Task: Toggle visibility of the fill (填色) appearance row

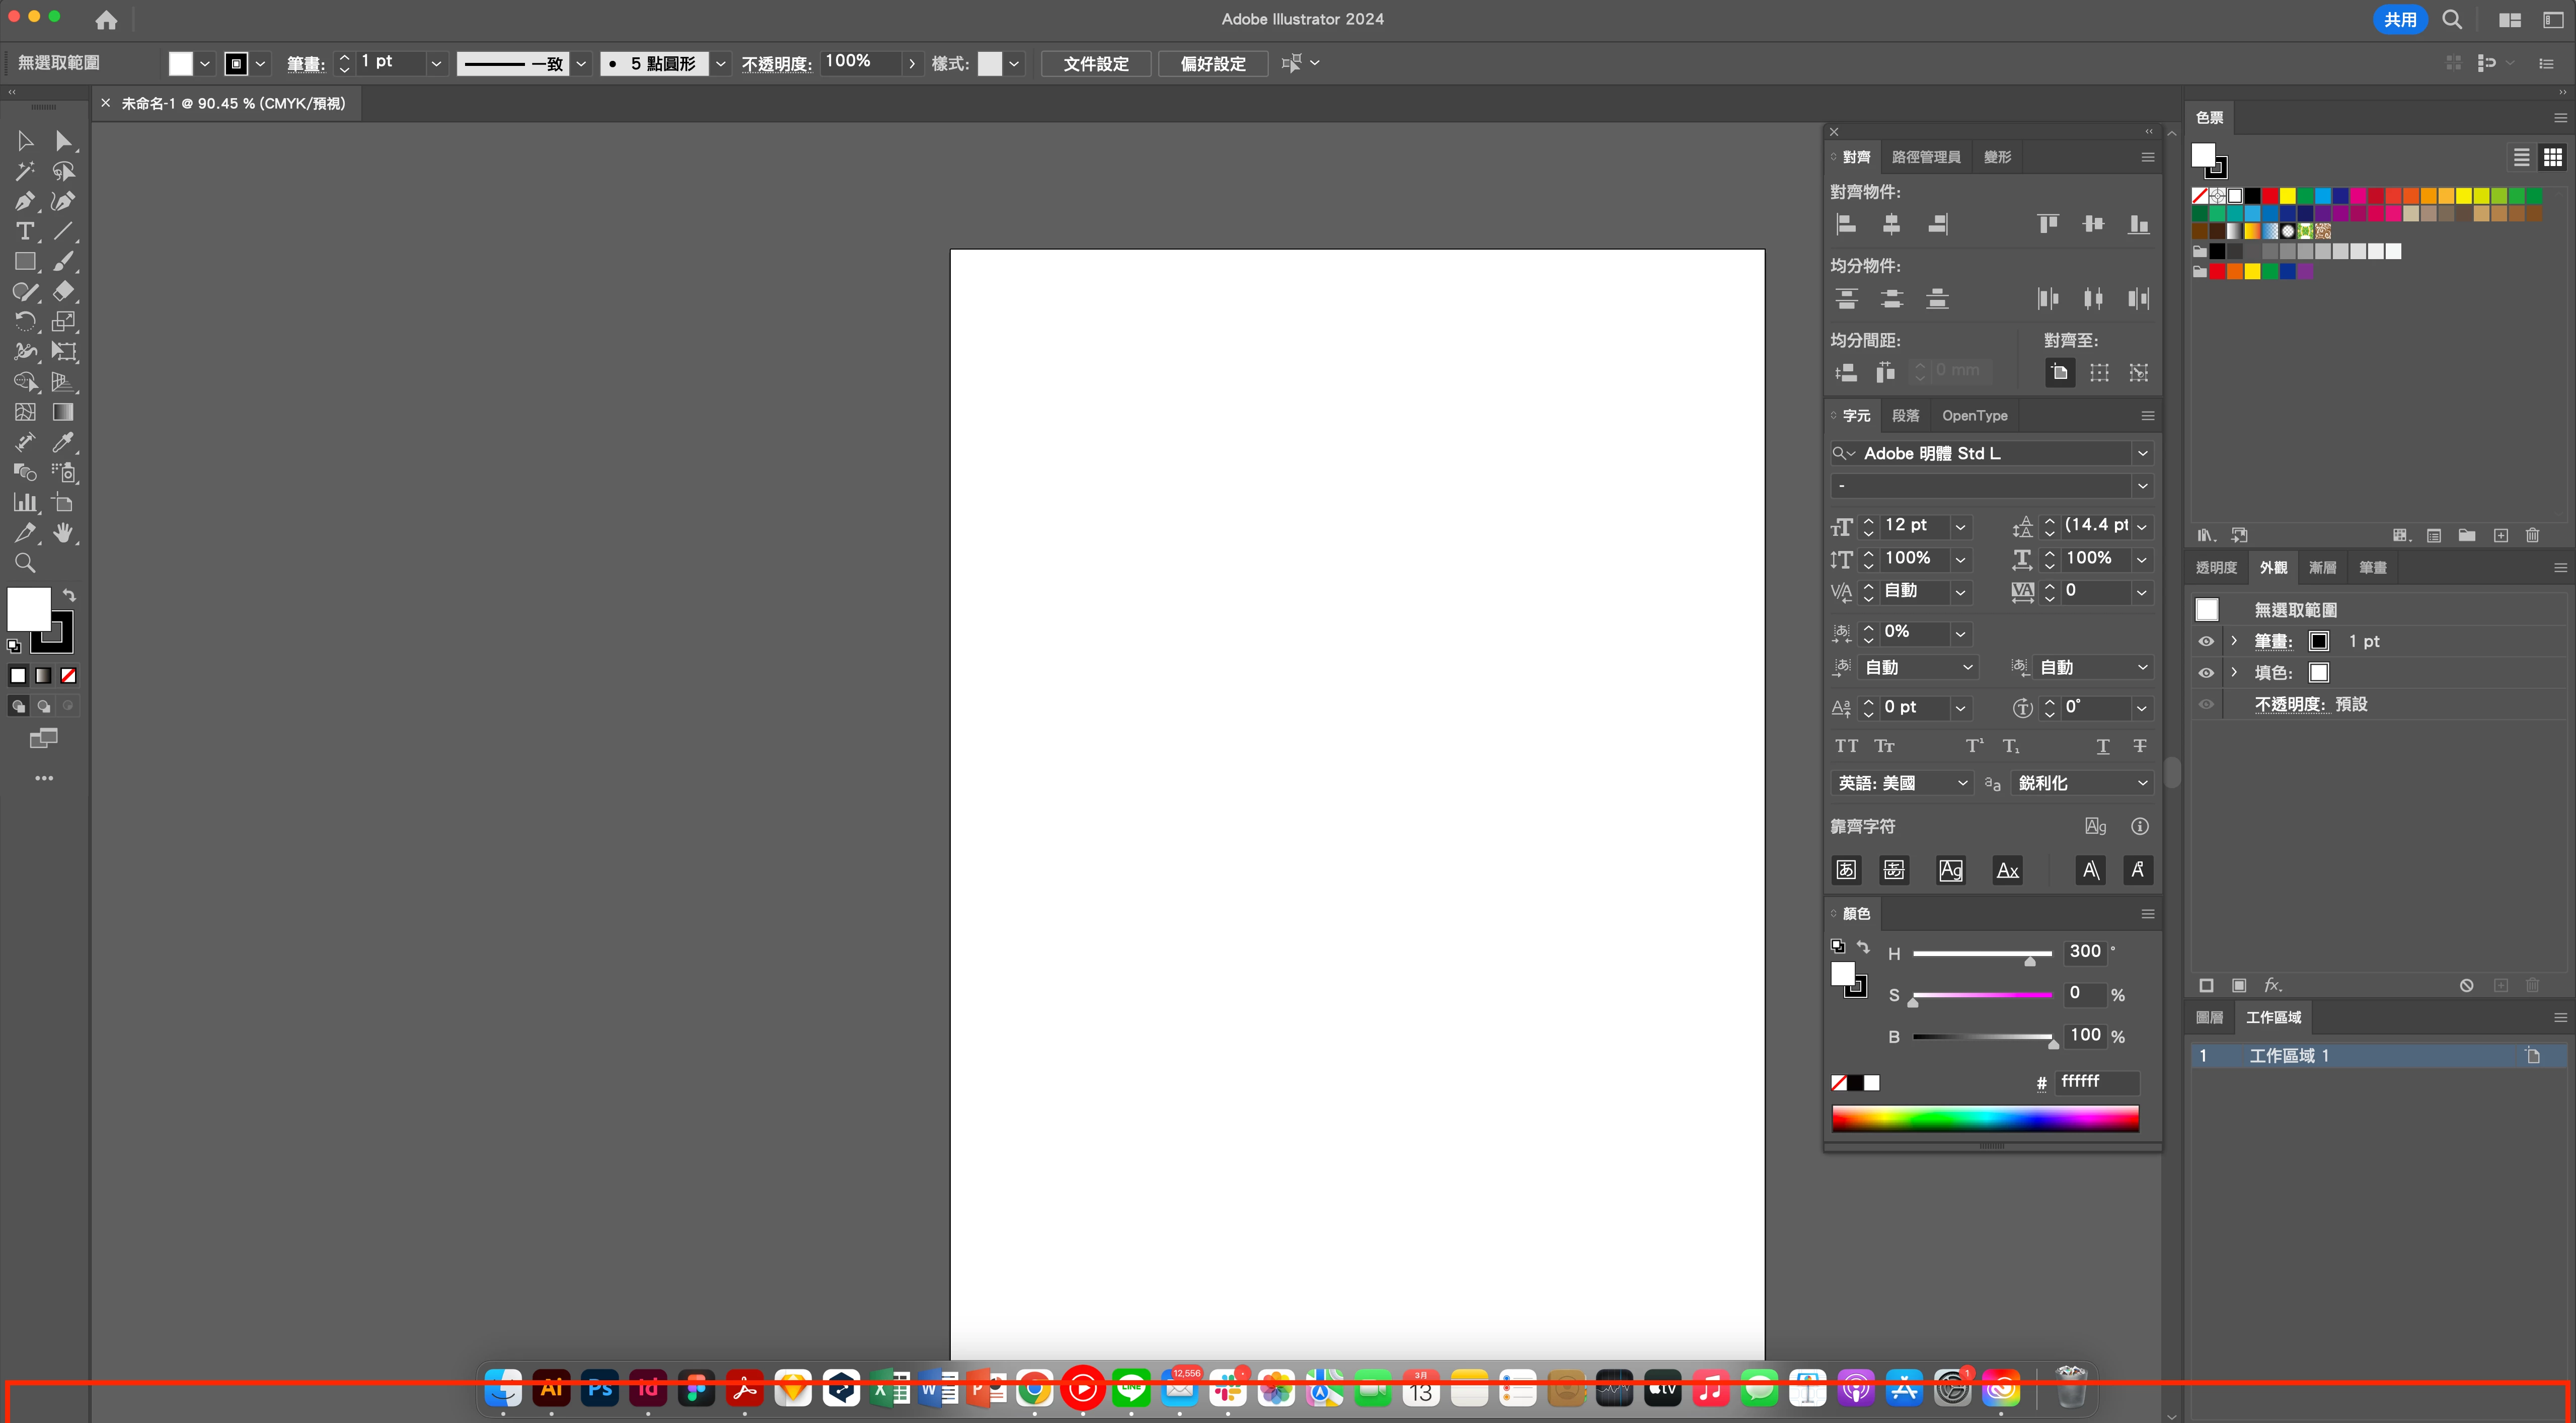Action: [2206, 673]
